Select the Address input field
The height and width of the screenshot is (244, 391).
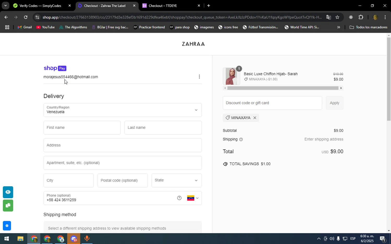pos(123,145)
